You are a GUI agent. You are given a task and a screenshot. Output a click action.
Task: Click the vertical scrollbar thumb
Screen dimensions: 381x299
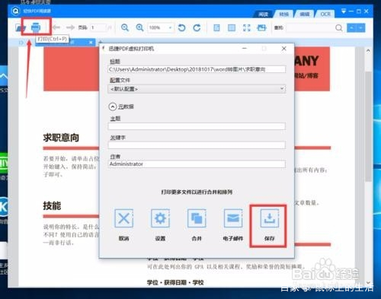[x=368, y=126]
